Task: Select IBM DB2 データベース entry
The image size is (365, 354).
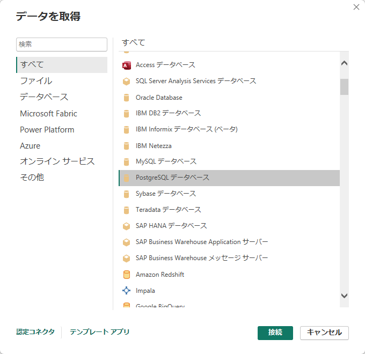Action: [x=169, y=113]
